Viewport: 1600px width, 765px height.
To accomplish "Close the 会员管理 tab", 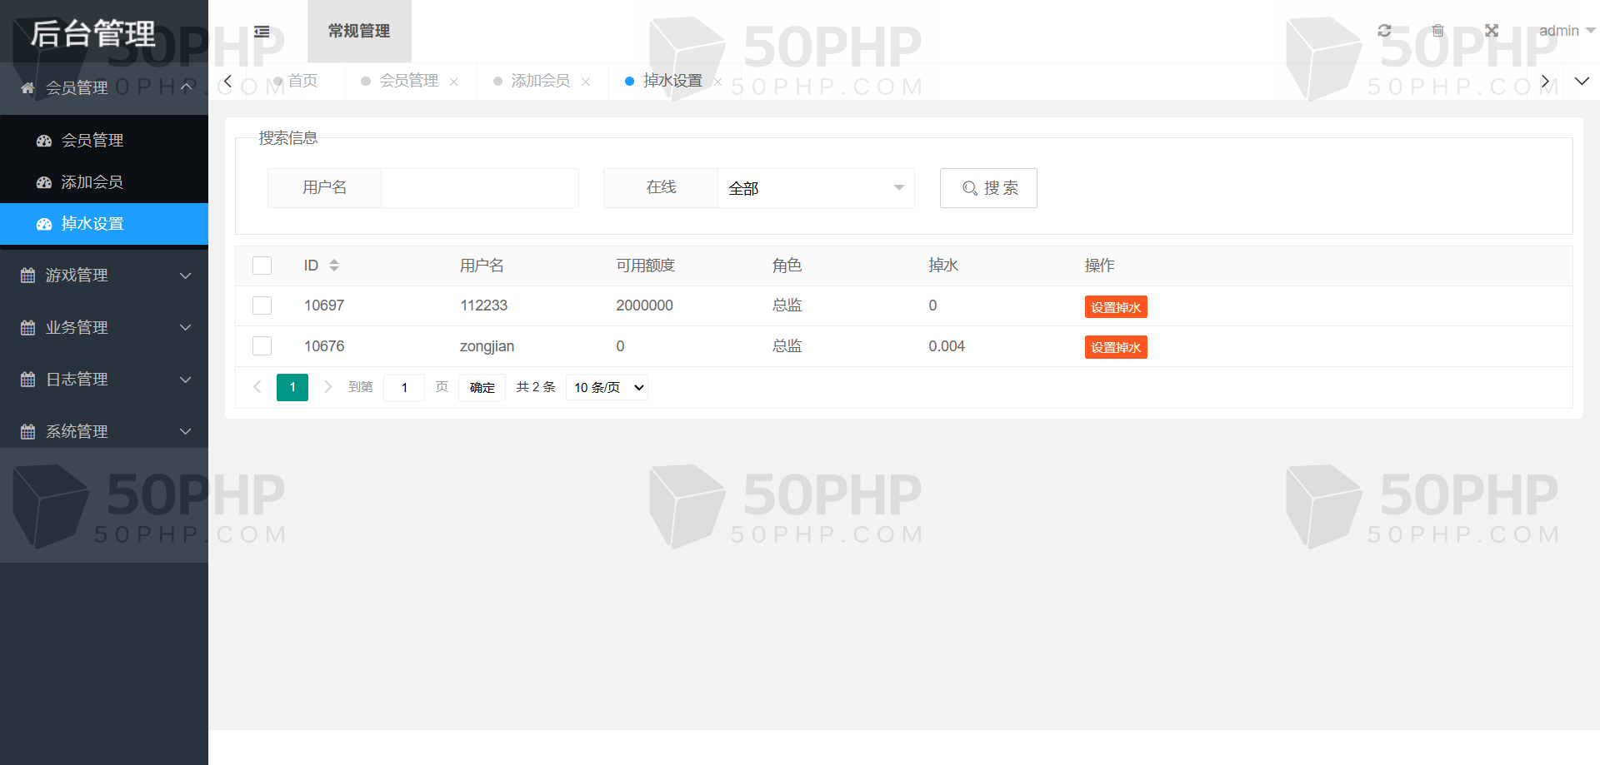I will point(453,82).
